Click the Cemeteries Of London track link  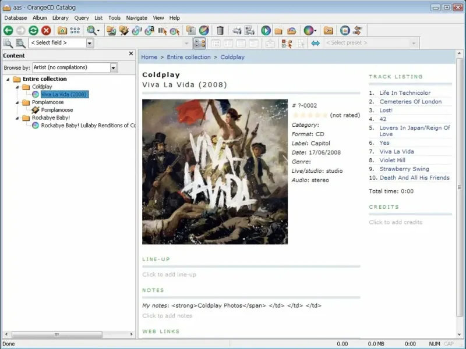tap(411, 101)
